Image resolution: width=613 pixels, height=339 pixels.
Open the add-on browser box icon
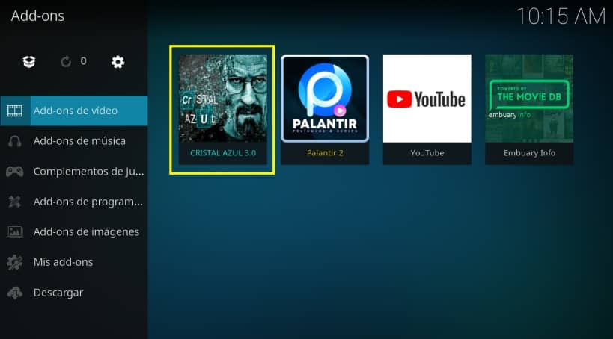pyautogui.click(x=29, y=62)
